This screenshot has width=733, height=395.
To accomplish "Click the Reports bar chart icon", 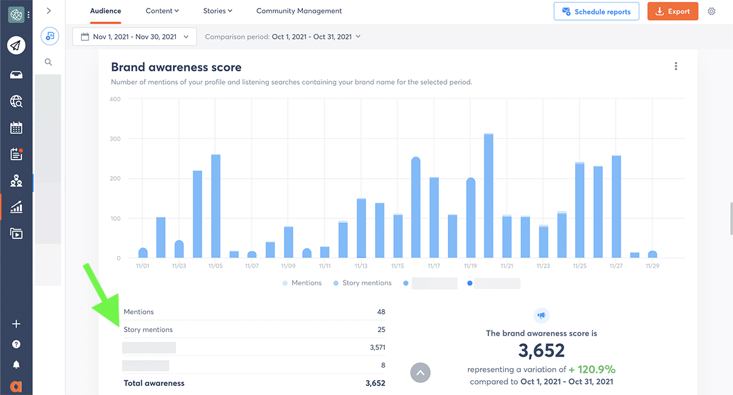I will click(x=16, y=207).
